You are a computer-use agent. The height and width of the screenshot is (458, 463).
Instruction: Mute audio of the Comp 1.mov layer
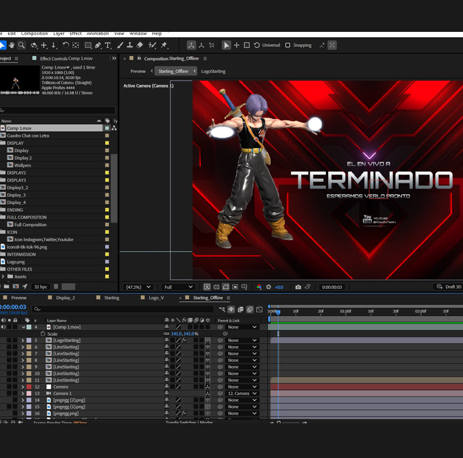pyautogui.click(x=3, y=327)
